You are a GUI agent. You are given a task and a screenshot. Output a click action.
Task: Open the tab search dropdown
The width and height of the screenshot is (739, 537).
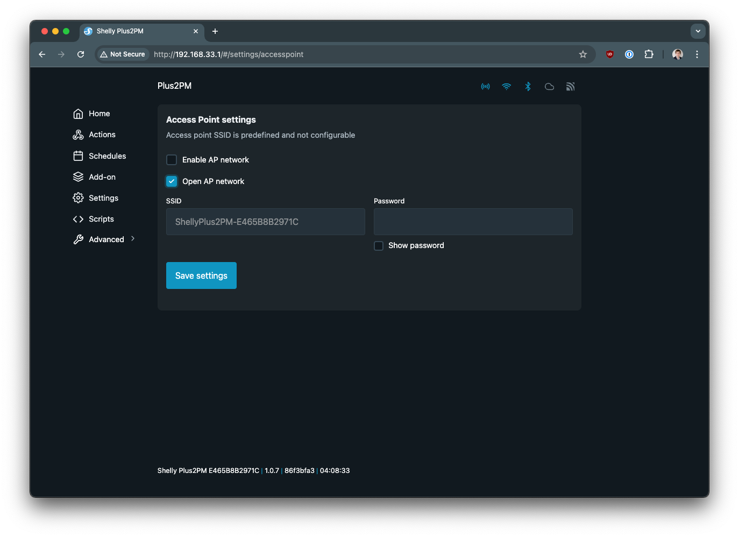click(698, 31)
